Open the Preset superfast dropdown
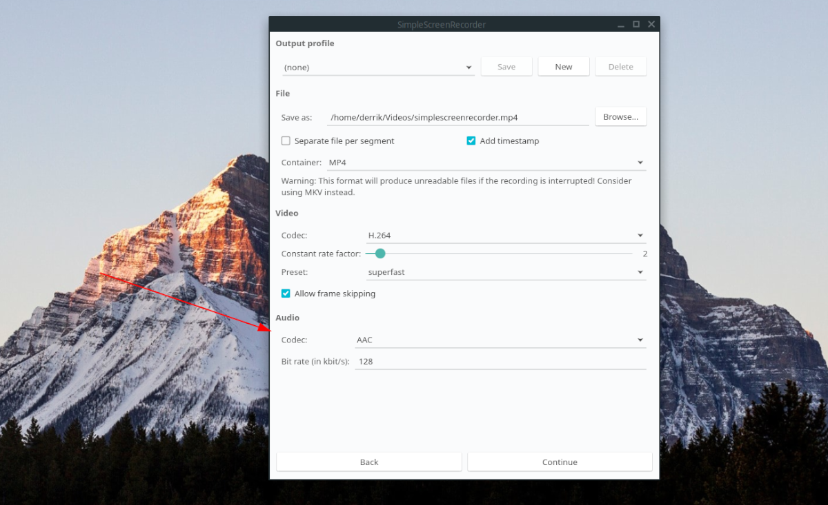Screen dimensions: 828x505 [506, 272]
